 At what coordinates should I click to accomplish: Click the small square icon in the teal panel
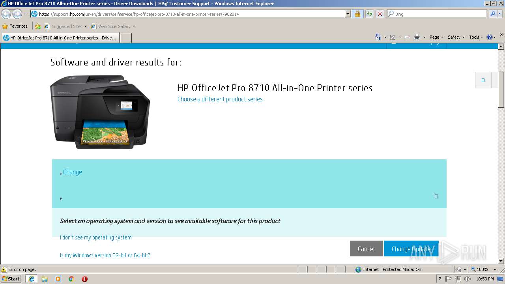[x=436, y=196]
